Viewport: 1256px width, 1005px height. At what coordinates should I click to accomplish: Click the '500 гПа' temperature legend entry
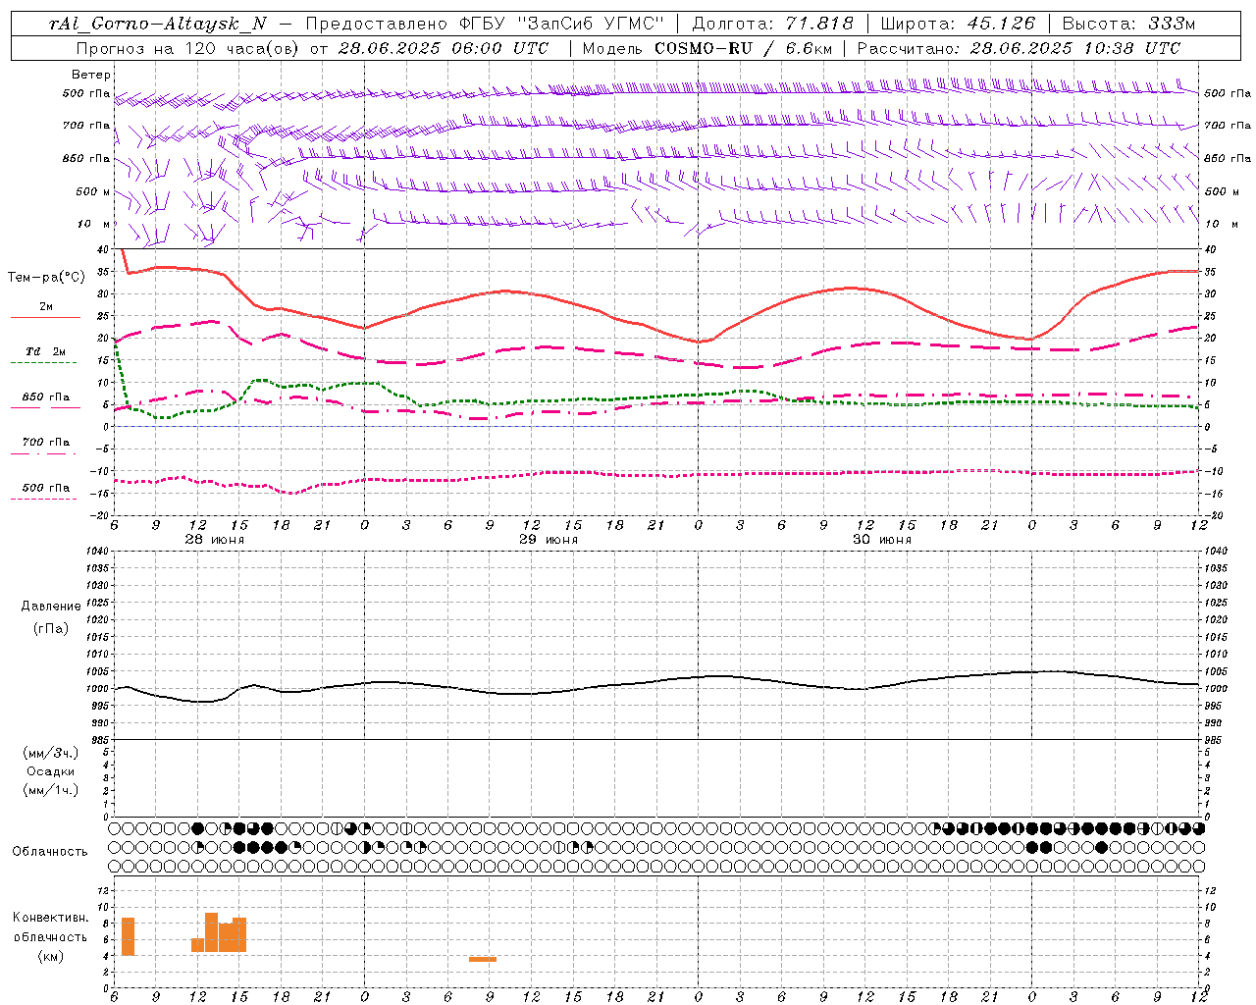click(x=46, y=488)
